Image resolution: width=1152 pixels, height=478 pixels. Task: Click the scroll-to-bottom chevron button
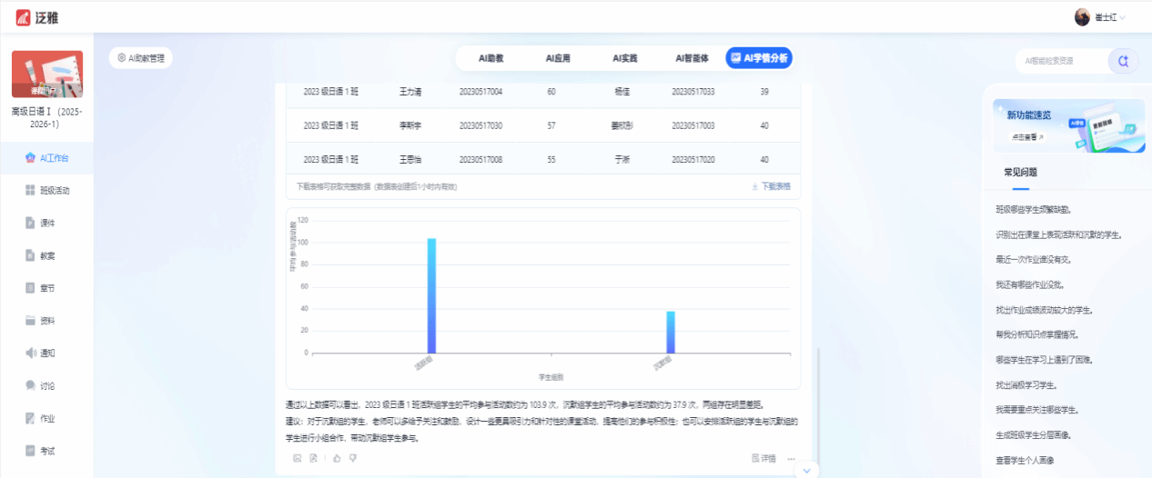[x=806, y=470]
